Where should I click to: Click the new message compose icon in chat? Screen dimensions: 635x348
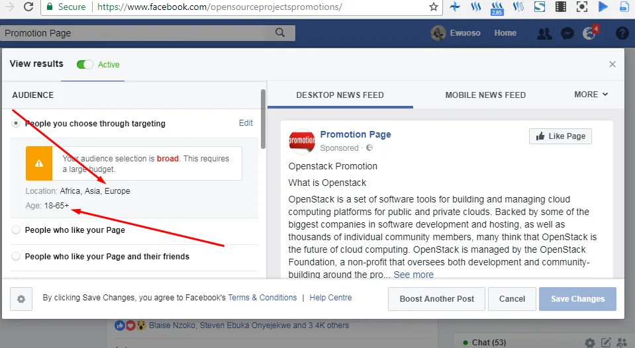pyautogui.click(x=606, y=343)
